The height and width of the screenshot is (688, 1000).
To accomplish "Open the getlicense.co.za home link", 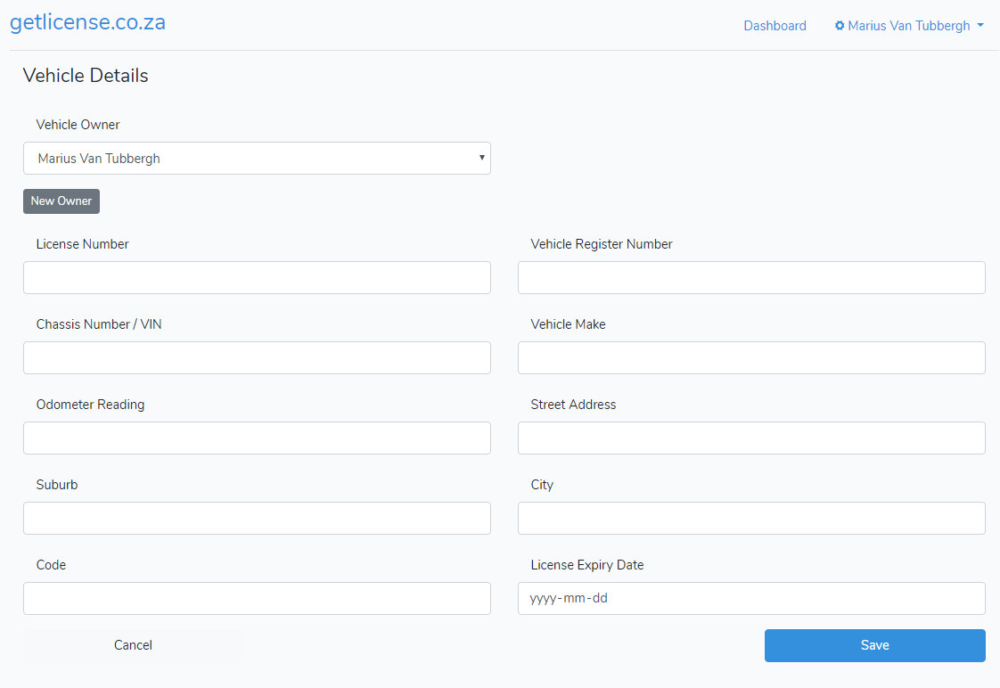I will [88, 22].
